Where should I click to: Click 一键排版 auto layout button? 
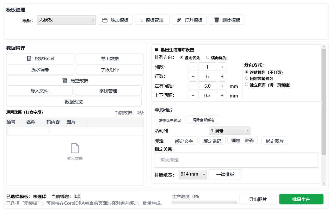[x=225, y=174]
